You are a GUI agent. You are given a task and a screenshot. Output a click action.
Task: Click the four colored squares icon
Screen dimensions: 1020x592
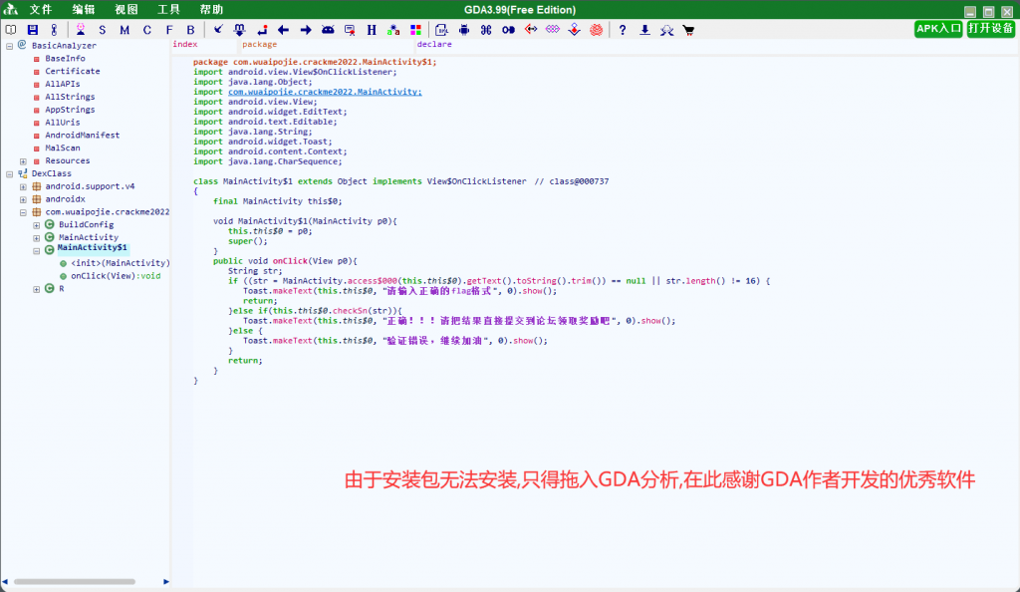pyautogui.click(x=415, y=30)
